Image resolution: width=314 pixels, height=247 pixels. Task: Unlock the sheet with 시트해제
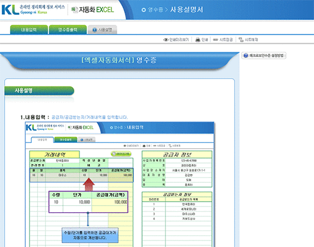click(x=248, y=39)
